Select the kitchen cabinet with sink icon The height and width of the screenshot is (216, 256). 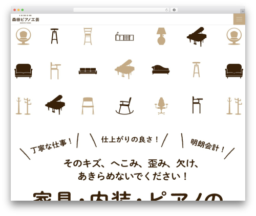click(x=124, y=36)
